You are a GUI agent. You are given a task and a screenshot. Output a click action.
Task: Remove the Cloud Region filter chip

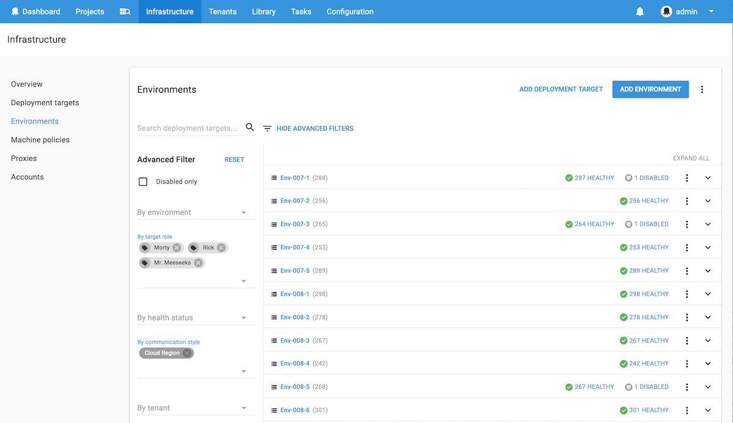click(187, 353)
